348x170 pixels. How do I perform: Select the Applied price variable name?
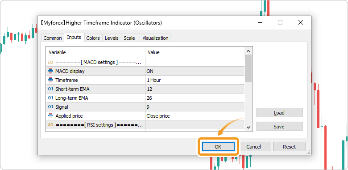pos(69,116)
